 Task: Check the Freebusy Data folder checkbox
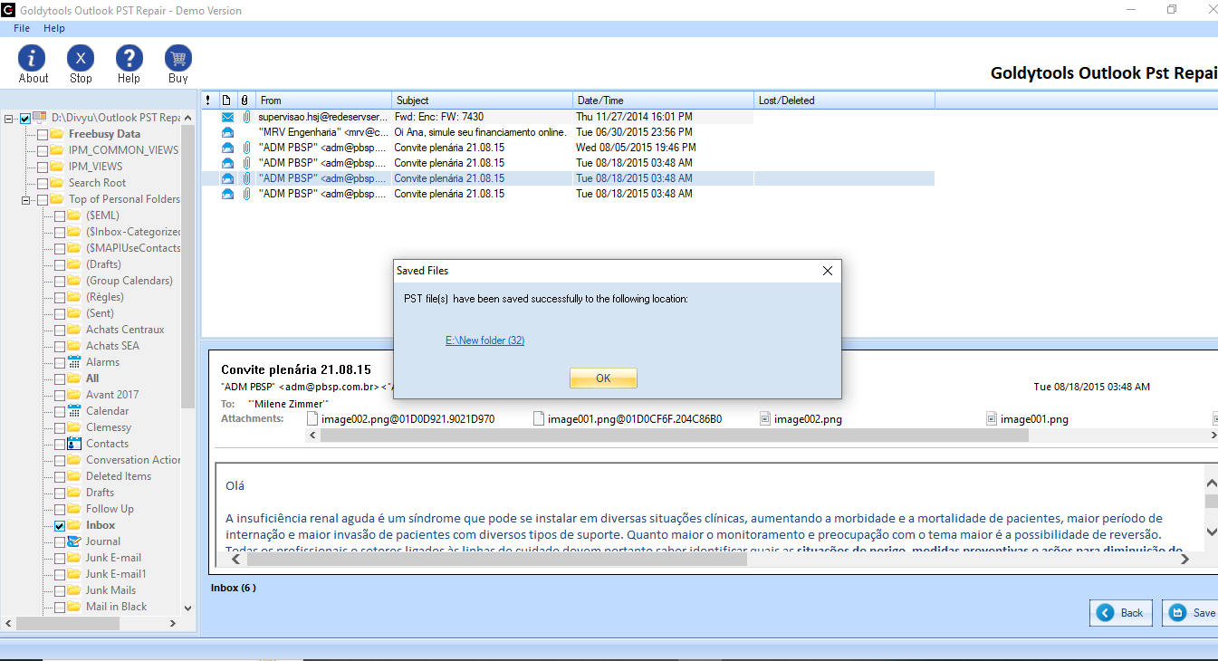(x=43, y=134)
